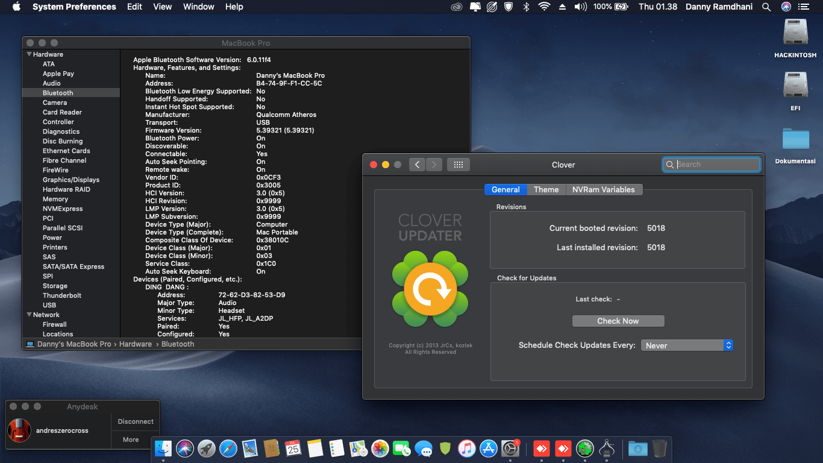The height and width of the screenshot is (463, 823).
Task: Collapse the Hardware disclosure triangle
Action: (x=29, y=54)
